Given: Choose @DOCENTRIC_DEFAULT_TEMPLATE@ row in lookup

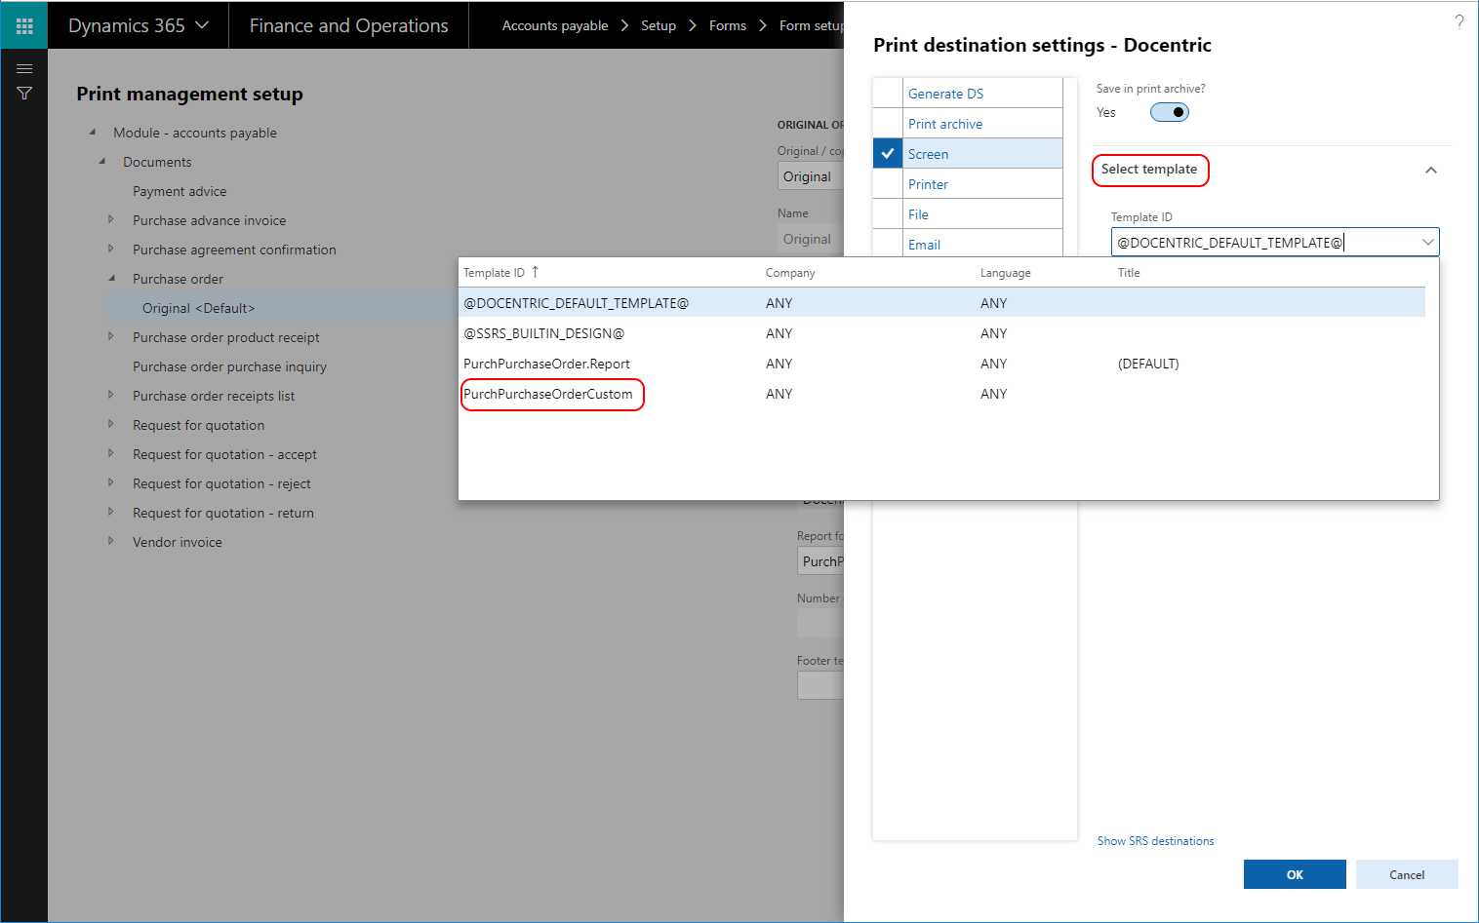Looking at the screenshot, I should tap(941, 303).
